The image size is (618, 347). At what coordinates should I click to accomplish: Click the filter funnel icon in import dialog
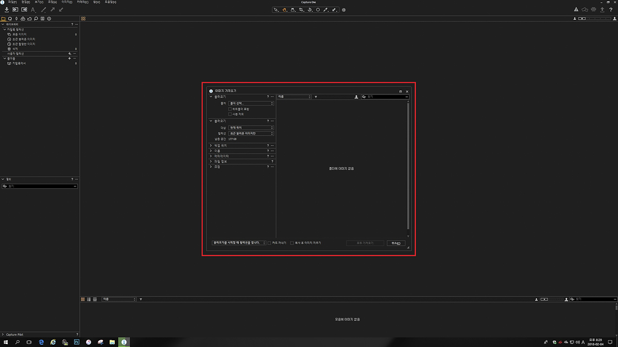316,97
